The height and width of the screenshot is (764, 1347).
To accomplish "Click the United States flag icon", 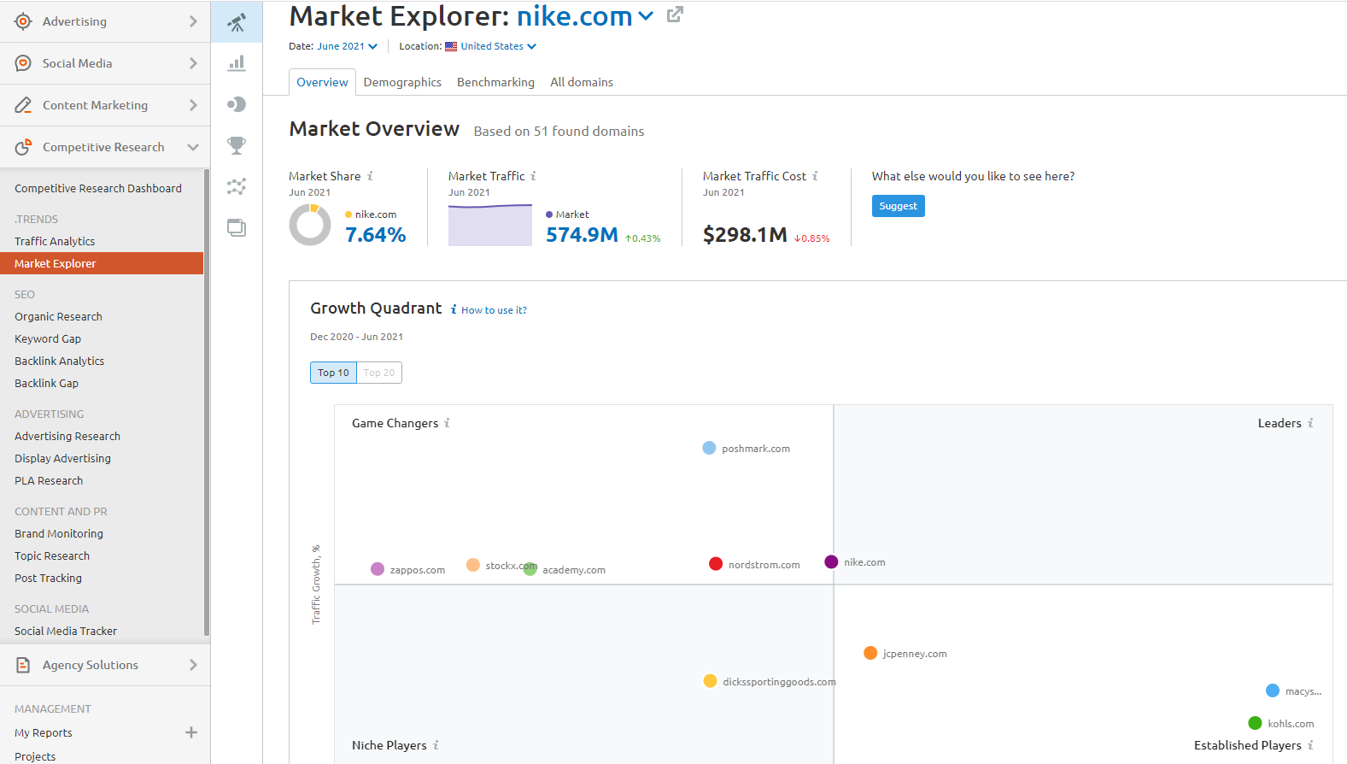I will [451, 47].
